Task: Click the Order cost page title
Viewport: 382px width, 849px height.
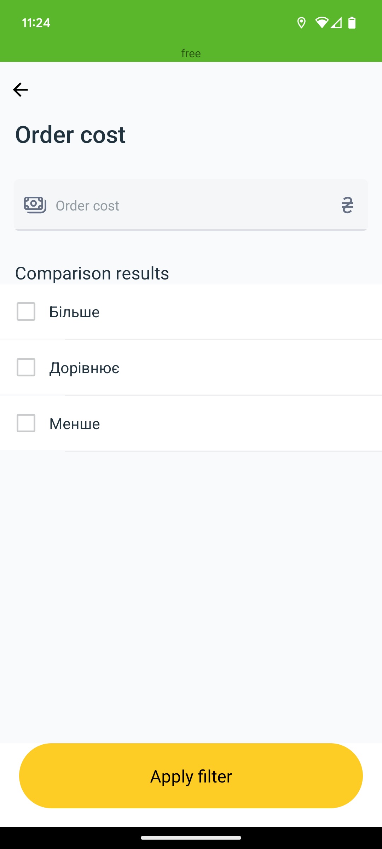Action: click(70, 135)
